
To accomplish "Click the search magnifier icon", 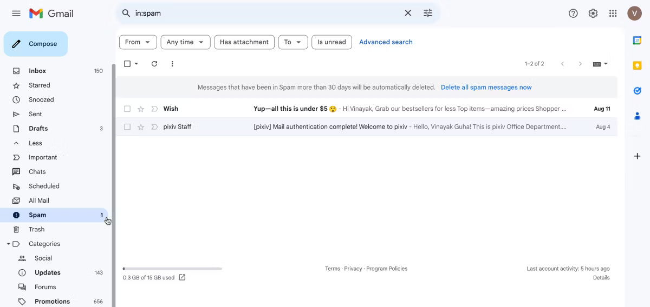I will [126, 13].
